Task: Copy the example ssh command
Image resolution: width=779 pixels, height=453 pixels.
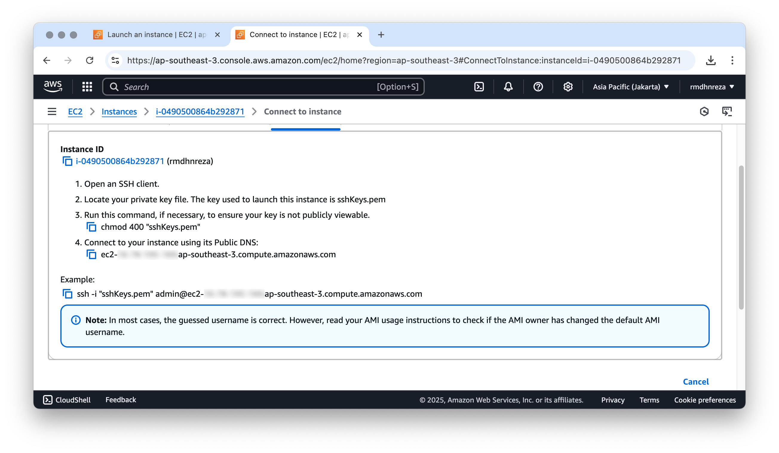Action: tap(68, 294)
